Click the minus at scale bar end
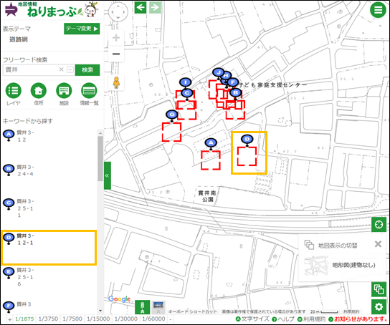 tap(171, 319)
